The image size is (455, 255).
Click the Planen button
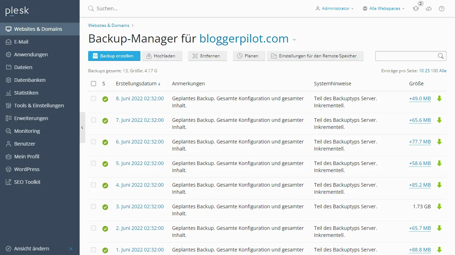point(249,56)
